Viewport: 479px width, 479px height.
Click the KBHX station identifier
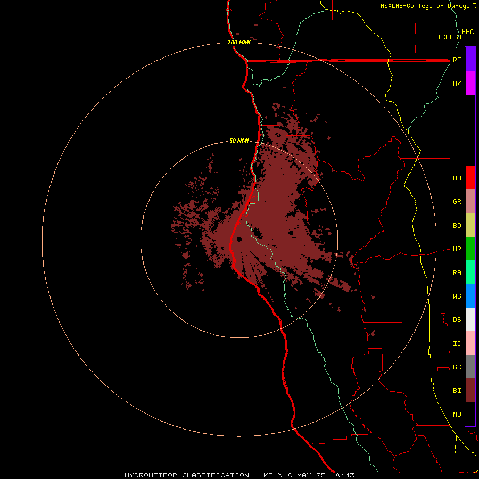274,475
